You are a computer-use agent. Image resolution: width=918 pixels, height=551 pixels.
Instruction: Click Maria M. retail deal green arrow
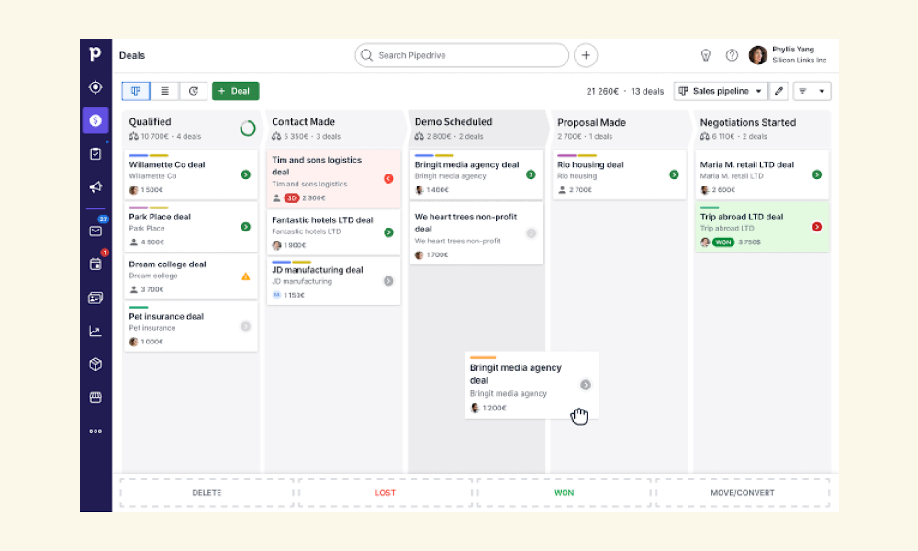coord(817,174)
